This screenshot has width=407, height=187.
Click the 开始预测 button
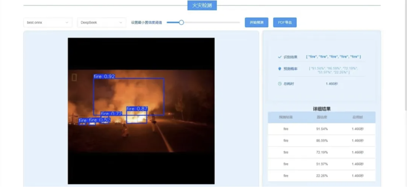click(257, 23)
